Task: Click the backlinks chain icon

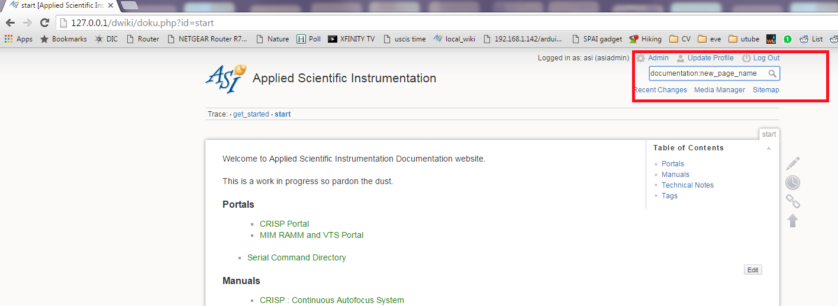Action: (793, 201)
